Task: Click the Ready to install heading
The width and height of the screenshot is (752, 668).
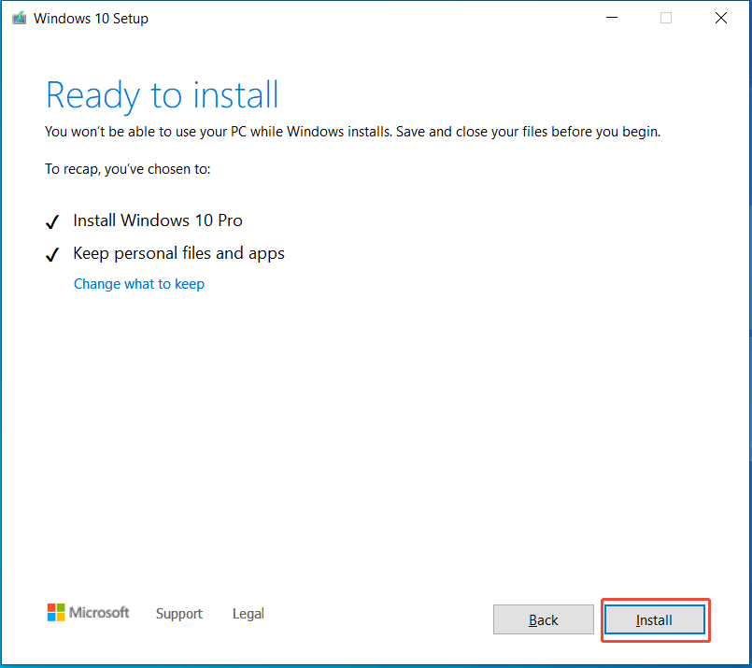Action: tap(162, 94)
